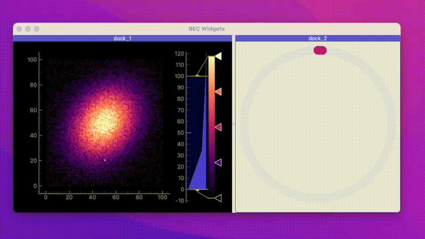425x239 pixels.
Task: Activate the dock_2 title bar
Action: [x=318, y=39]
